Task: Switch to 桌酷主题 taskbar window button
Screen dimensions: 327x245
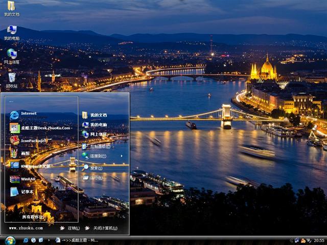Action: (x=77, y=240)
